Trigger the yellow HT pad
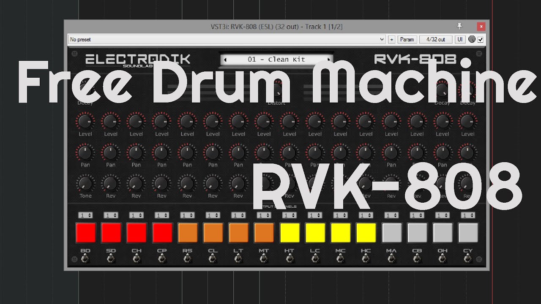 [290, 233]
